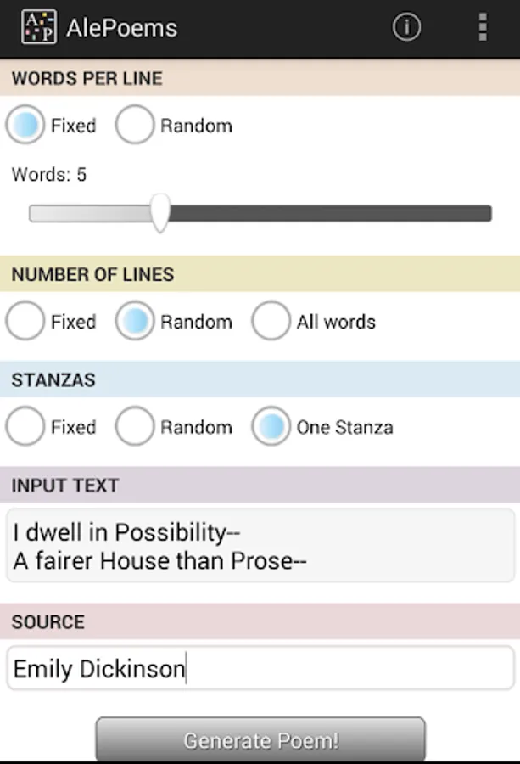Select Fixed under Words Per Line
The height and width of the screenshot is (764, 520).
tap(25, 126)
